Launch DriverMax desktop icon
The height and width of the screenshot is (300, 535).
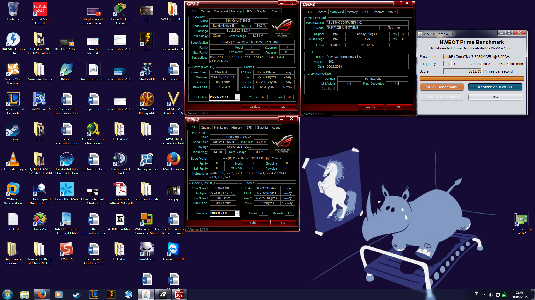(x=40, y=222)
